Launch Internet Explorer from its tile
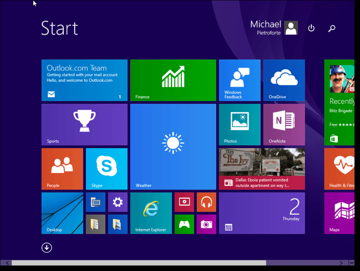Image resolution: width=360 pixels, height=271 pixels. click(151, 213)
